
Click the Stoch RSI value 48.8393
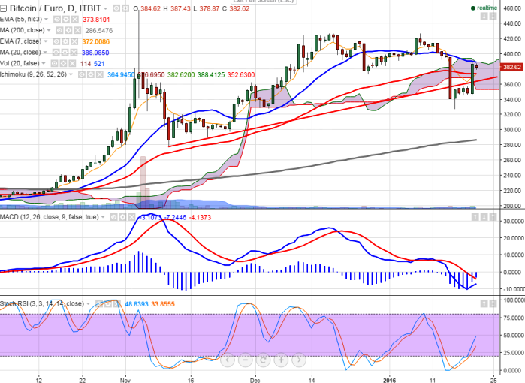tap(137, 304)
